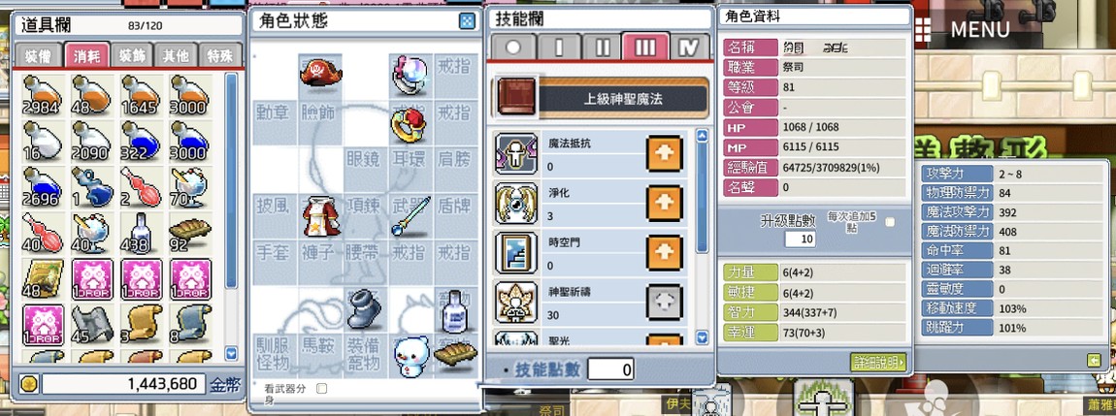Viewport: 1116px width, 416px height.
Task: Click the snowman pet icon
Action: tap(412, 356)
